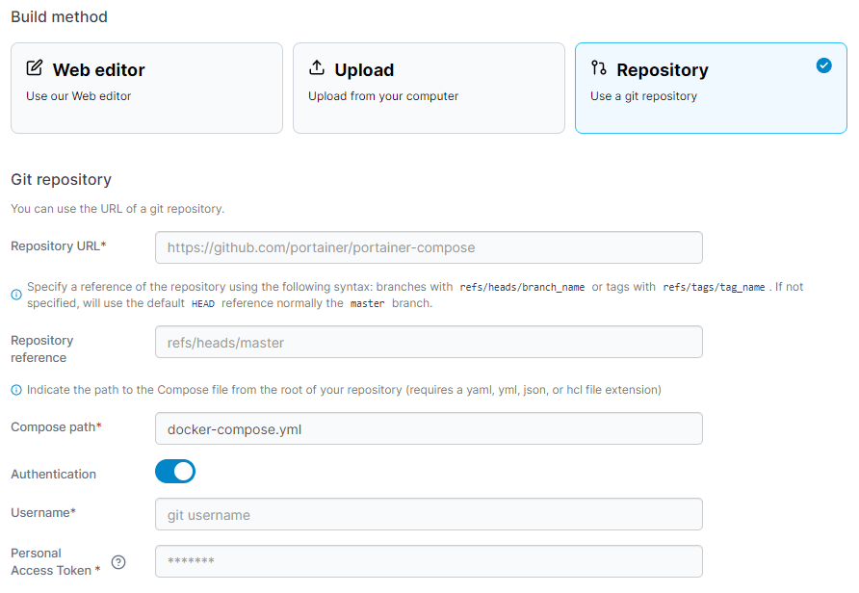Viewport: 859px width, 593px height.
Task: Click the white knob on the Authentication switch
Action: (x=183, y=473)
